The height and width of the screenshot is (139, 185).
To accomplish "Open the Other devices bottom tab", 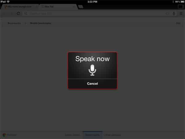I will tap(112, 135).
